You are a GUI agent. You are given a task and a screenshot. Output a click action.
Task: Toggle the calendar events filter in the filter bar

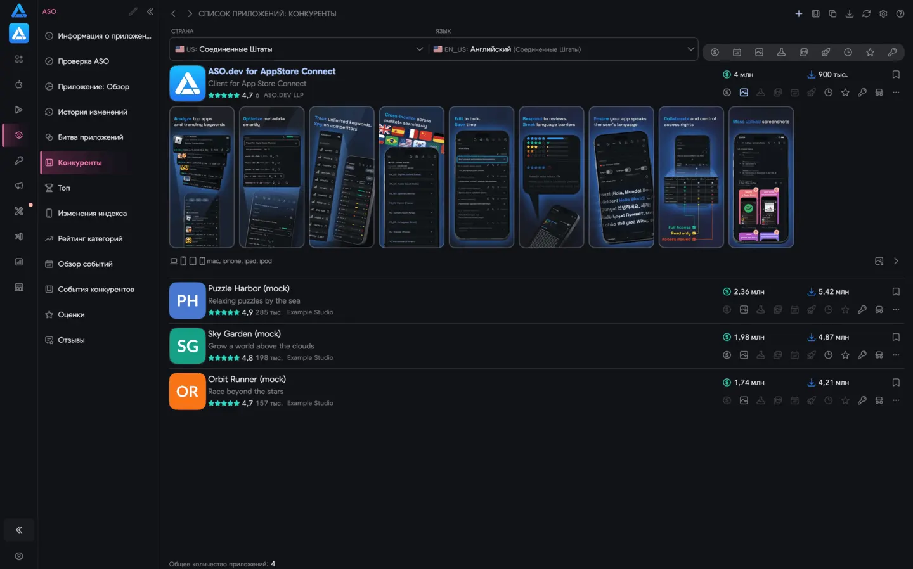(737, 52)
